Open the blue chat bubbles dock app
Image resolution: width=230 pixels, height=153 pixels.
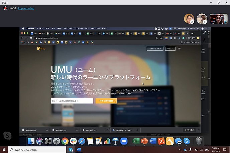[178, 141]
